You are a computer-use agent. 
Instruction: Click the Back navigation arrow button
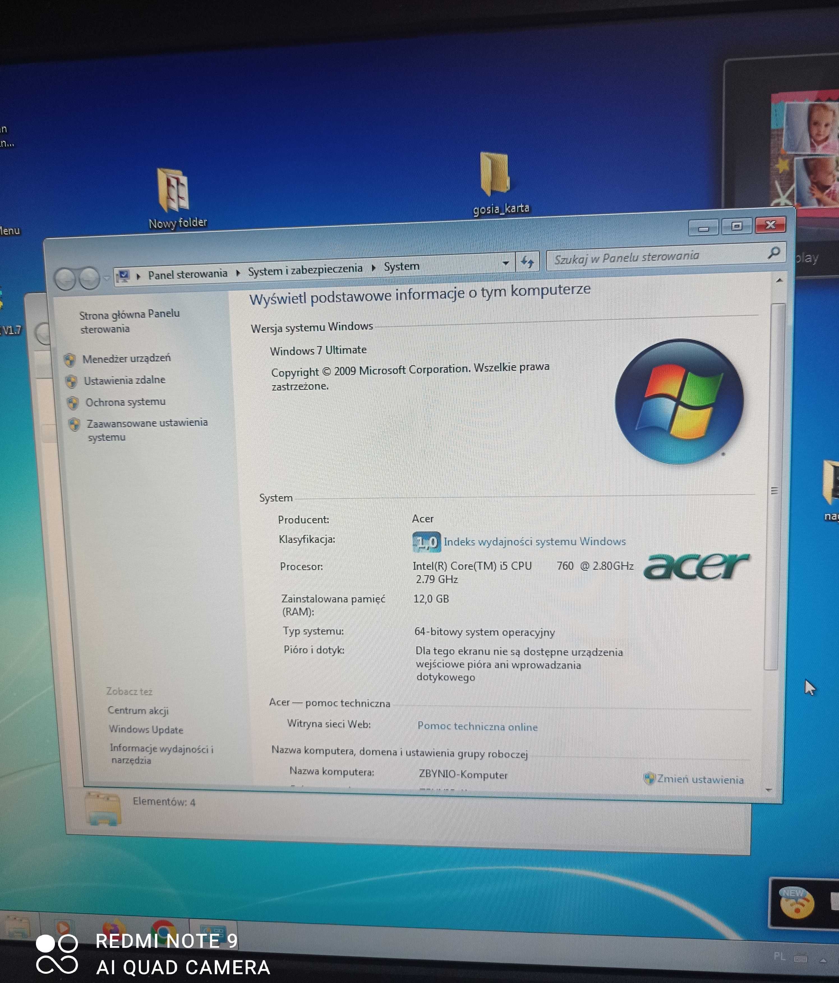point(65,279)
